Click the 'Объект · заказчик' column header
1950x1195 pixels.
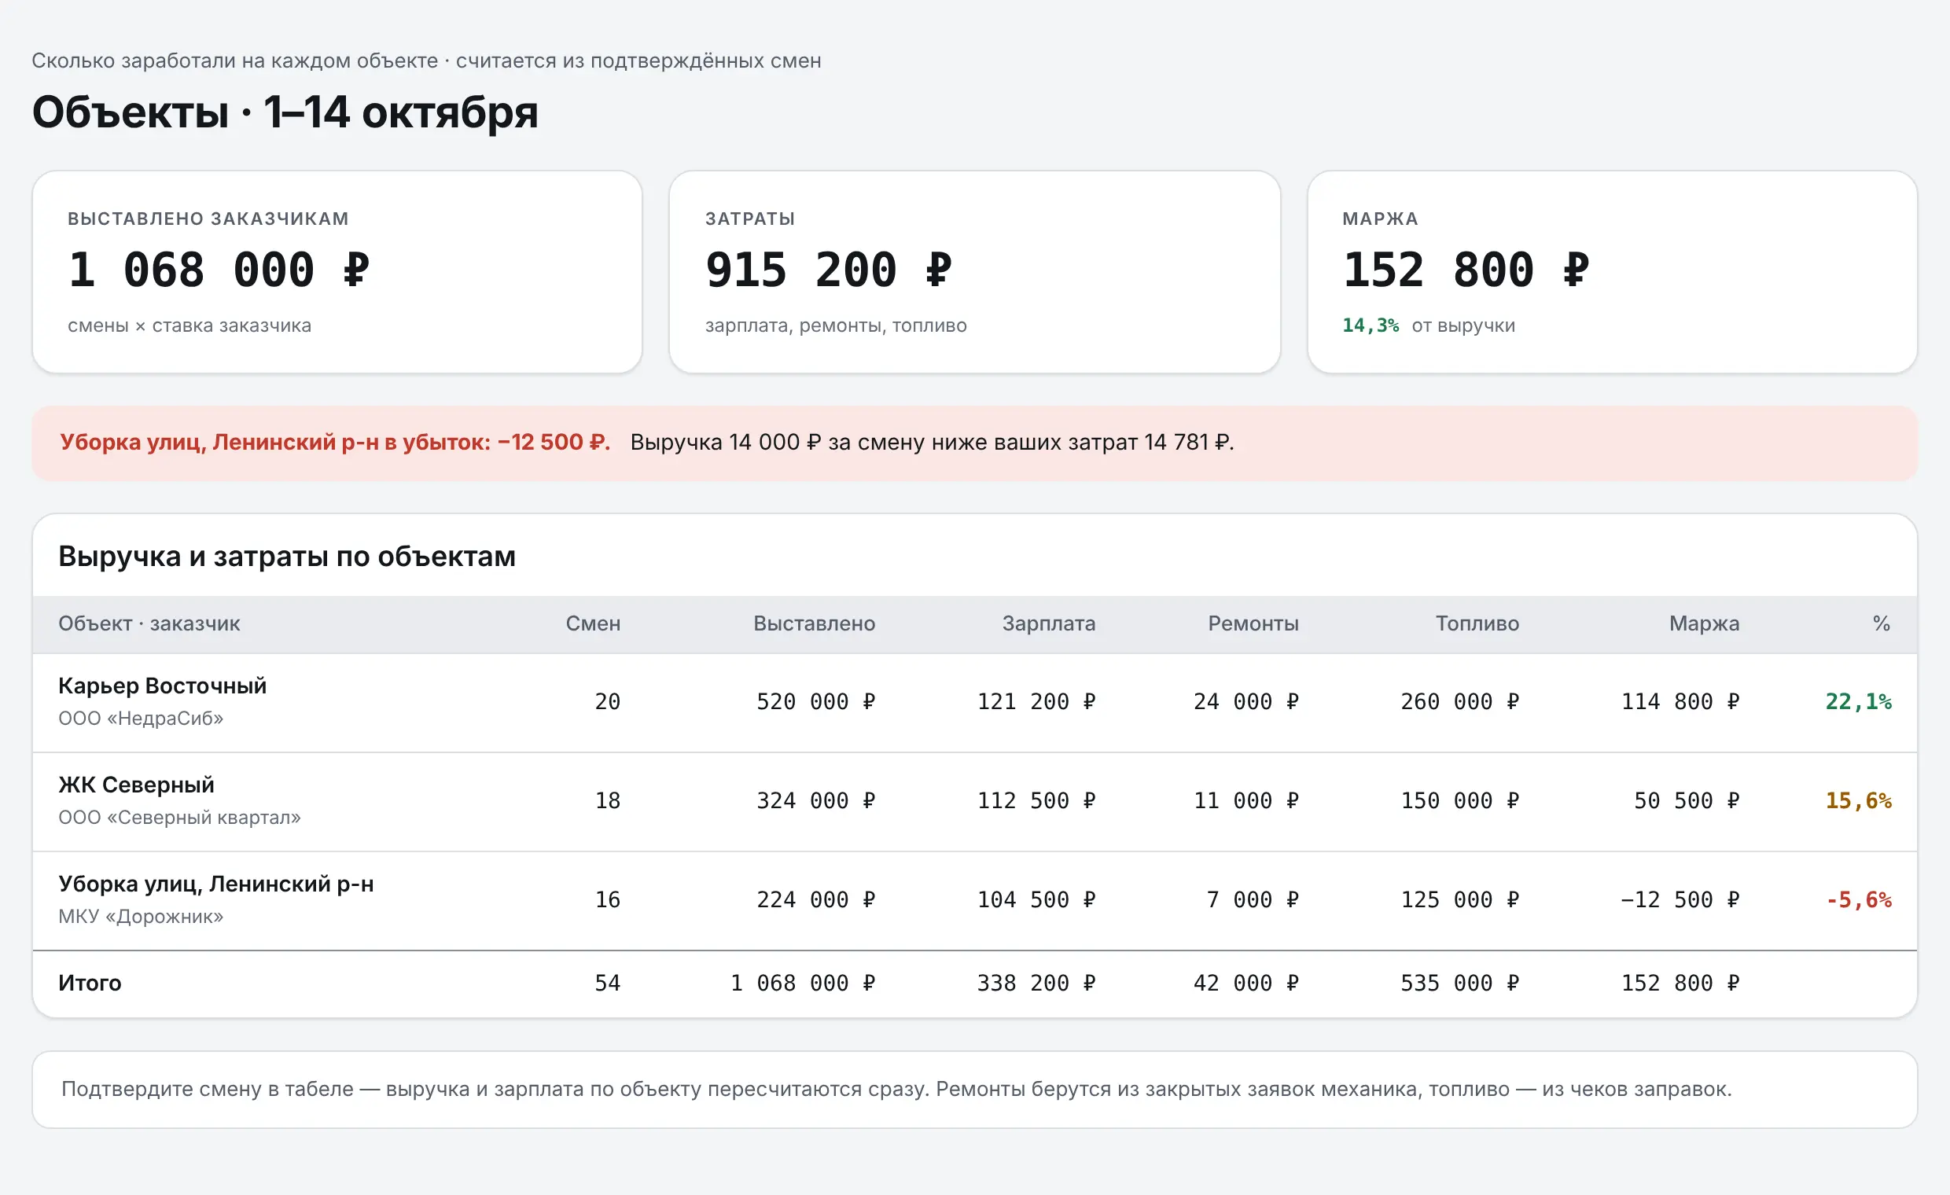coord(149,623)
